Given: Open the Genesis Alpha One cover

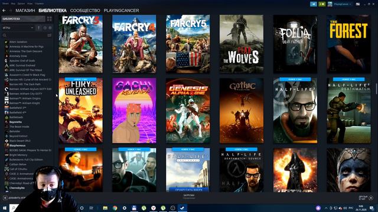Looking at the screenshot, I should point(188,111).
